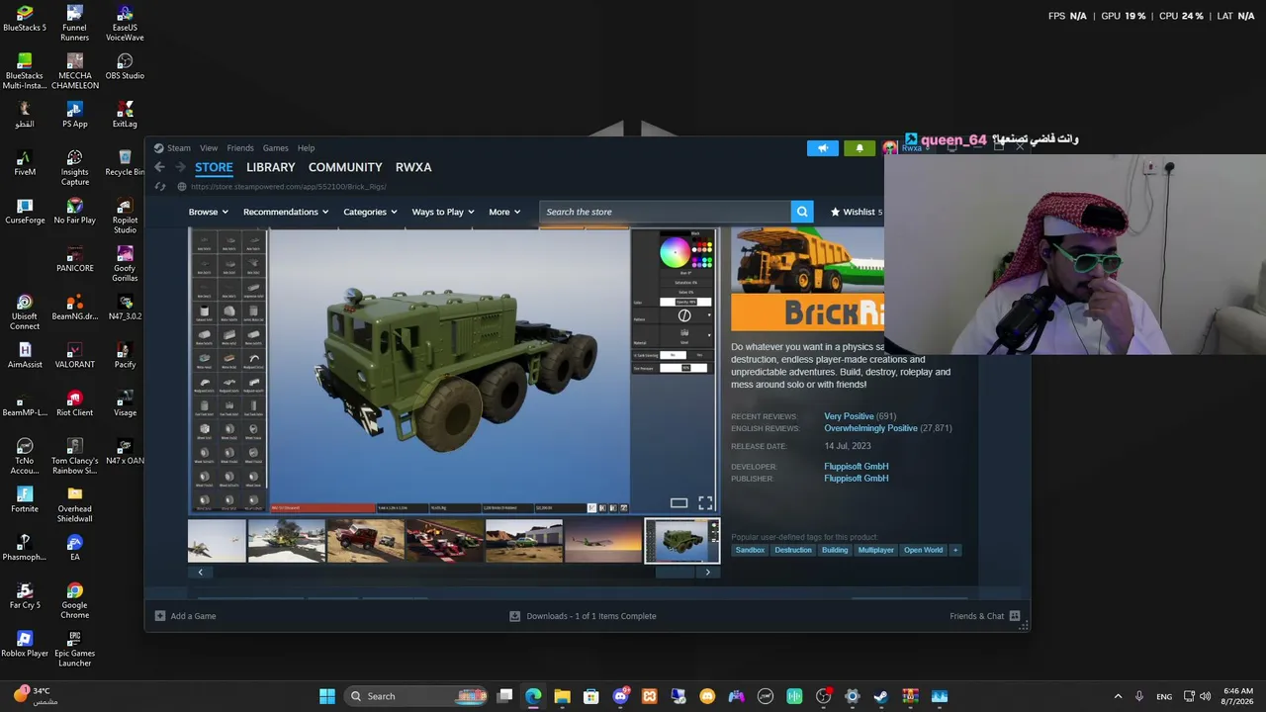The width and height of the screenshot is (1266, 712).
Task: Open the Categories dropdown
Action: (x=370, y=212)
